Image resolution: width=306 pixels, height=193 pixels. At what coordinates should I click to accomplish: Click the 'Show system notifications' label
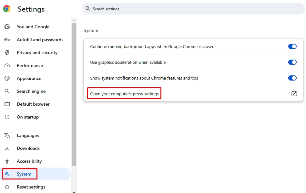pyautogui.click(x=144, y=78)
